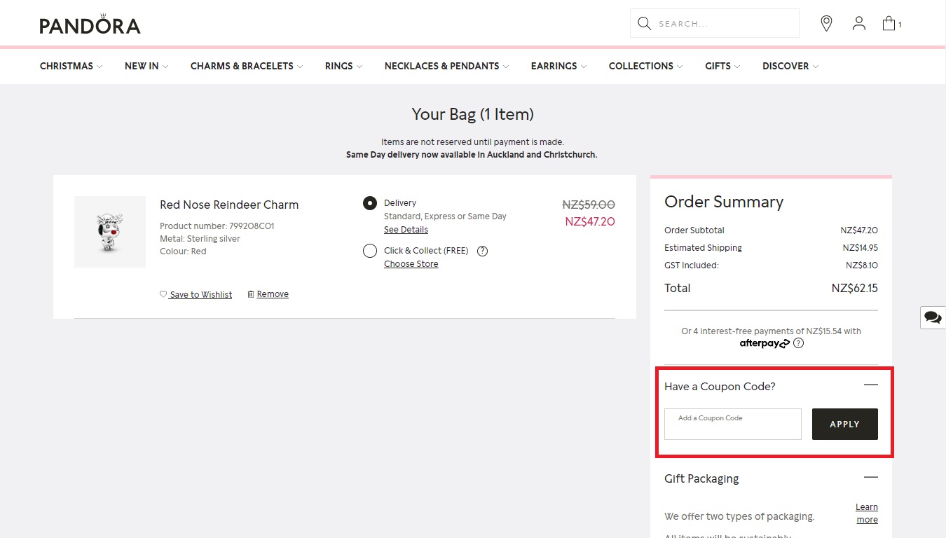
Task: Collapse the Gift Packaging section
Action: 870,477
